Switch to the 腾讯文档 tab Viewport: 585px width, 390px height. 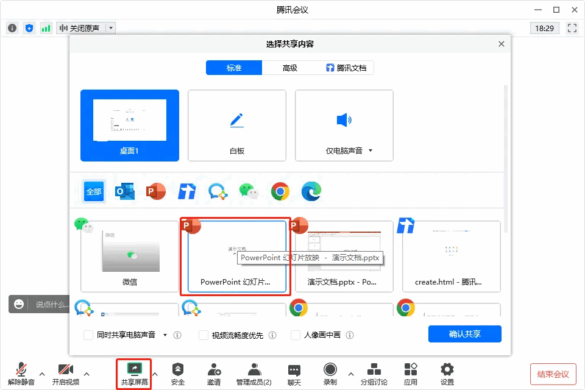point(346,68)
